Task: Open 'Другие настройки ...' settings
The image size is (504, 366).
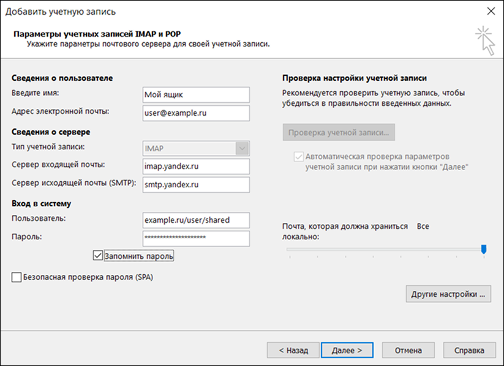Action: [x=448, y=294]
